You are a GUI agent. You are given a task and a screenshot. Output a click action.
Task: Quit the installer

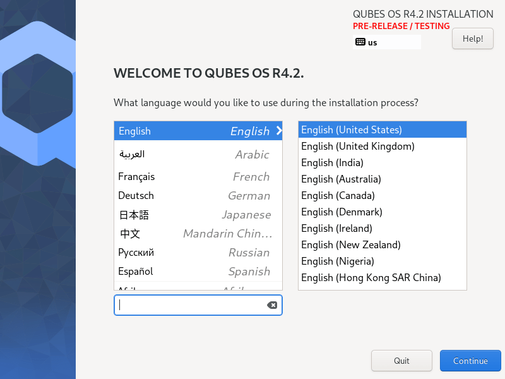[401, 361]
